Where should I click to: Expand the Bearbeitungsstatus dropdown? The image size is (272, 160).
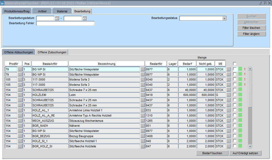pos(224,18)
